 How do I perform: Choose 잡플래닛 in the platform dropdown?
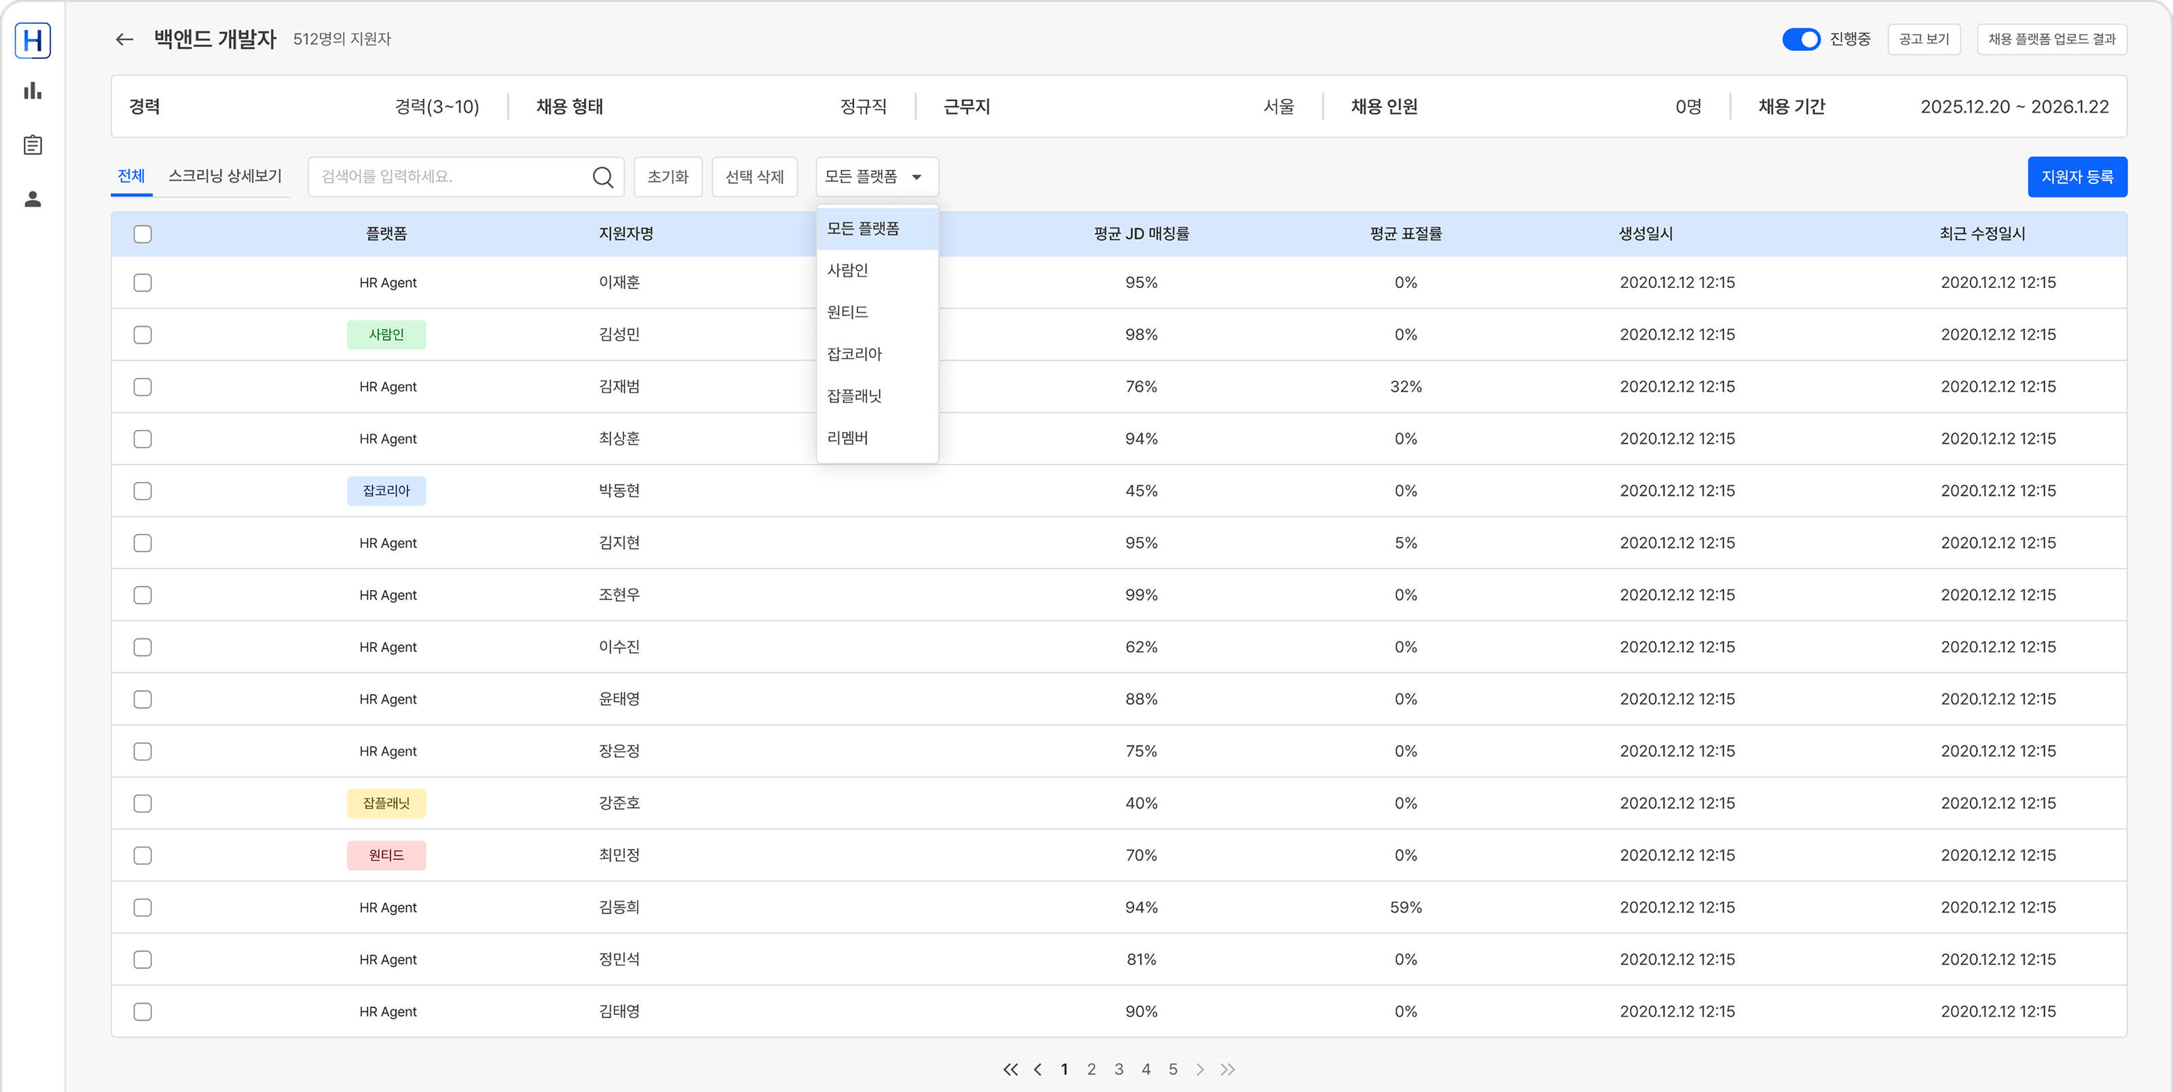click(x=854, y=396)
